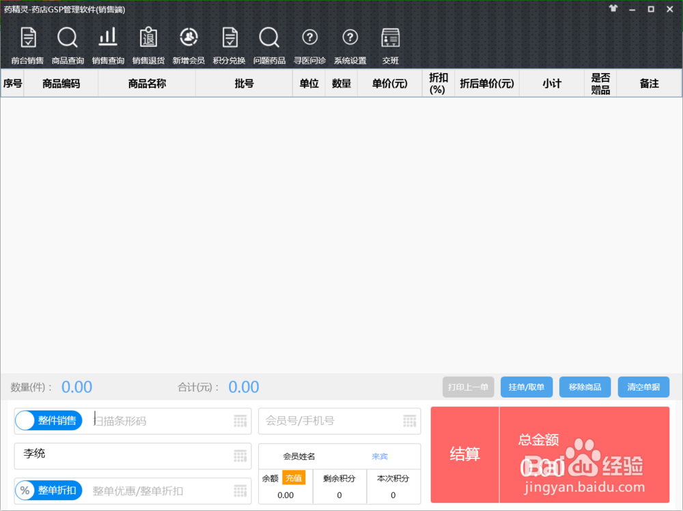The width and height of the screenshot is (683, 511).
Task: Click the 数量 column header
Action: (x=341, y=83)
